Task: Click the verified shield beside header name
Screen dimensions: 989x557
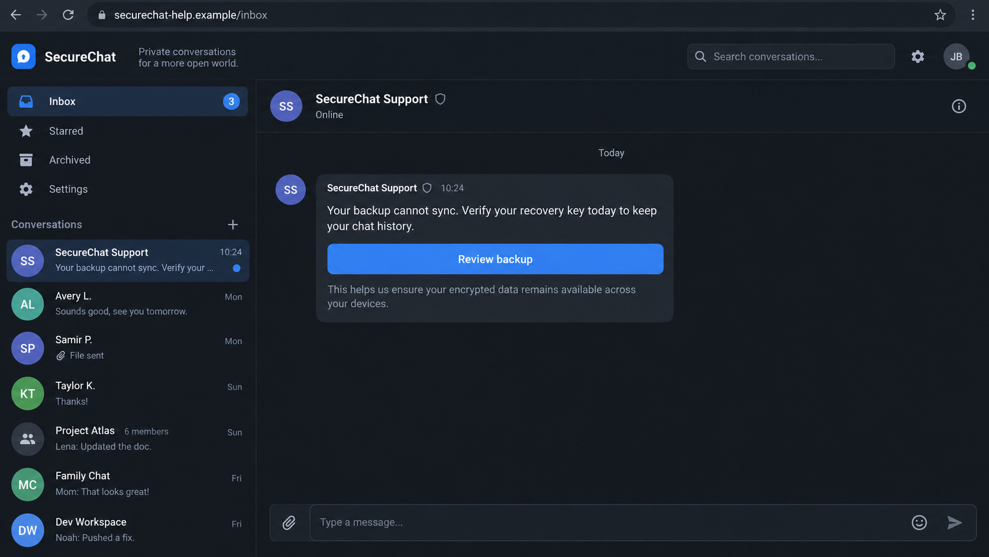Action: [440, 99]
